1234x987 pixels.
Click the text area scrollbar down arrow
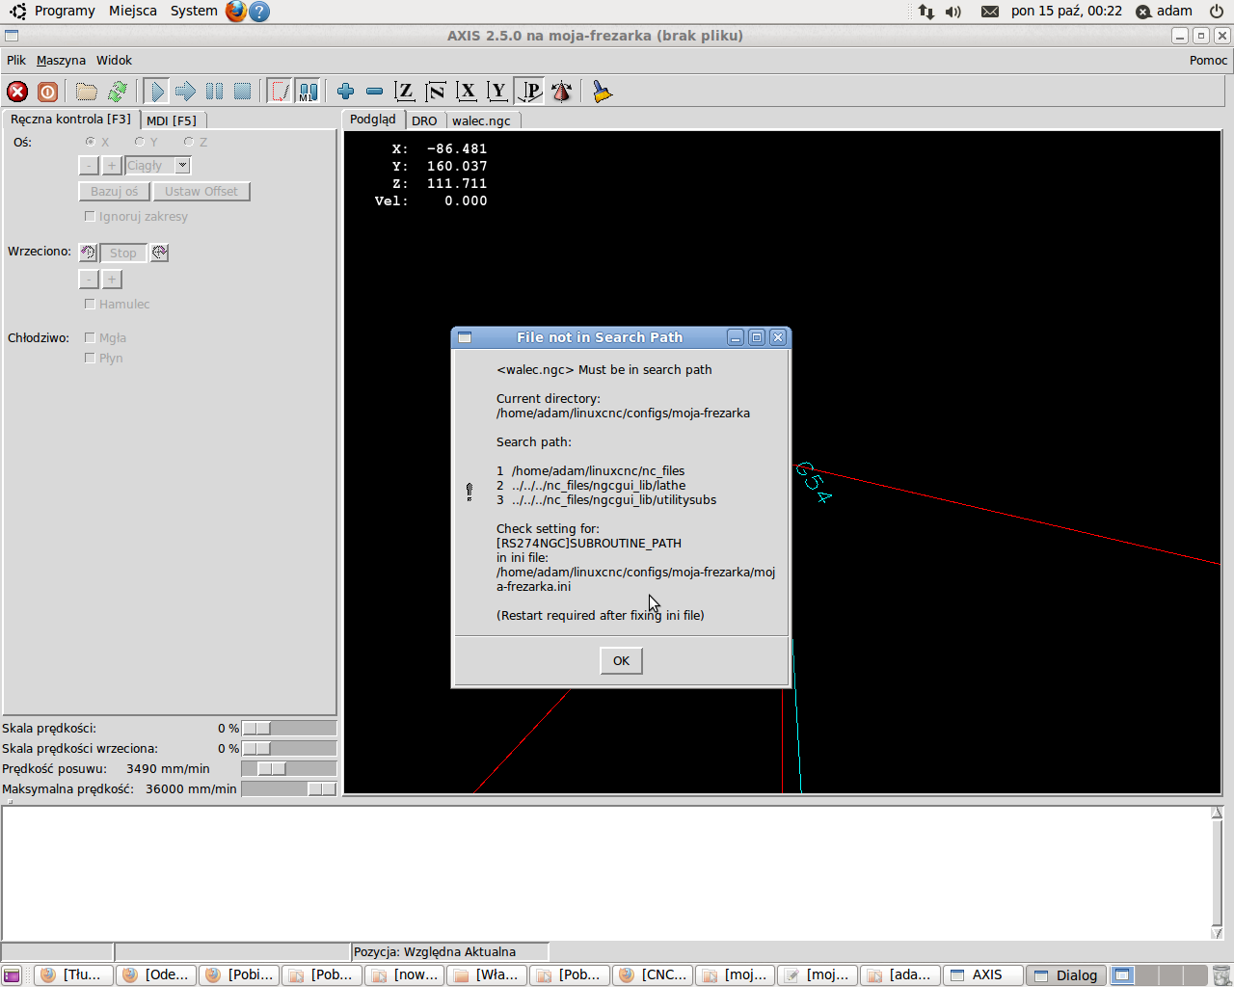pos(1217,932)
